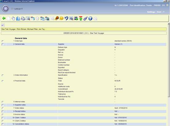
Task: Tick the Internal notes checkbox
Action: point(2,102)
